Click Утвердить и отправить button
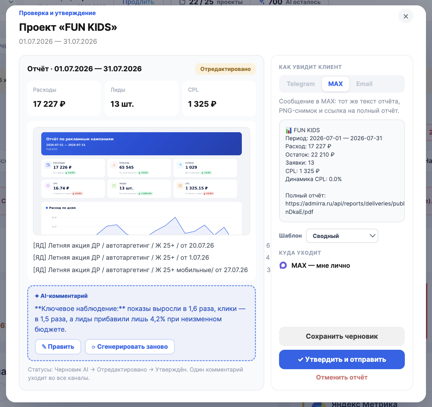 pyautogui.click(x=342, y=359)
